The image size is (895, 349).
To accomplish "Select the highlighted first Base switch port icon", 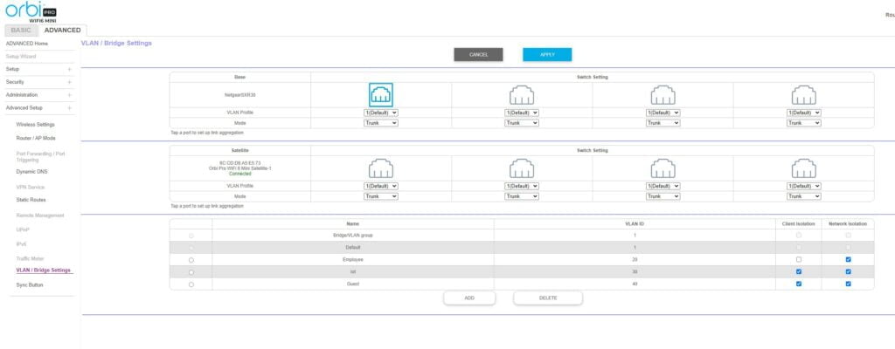I will [x=380, y=94].
